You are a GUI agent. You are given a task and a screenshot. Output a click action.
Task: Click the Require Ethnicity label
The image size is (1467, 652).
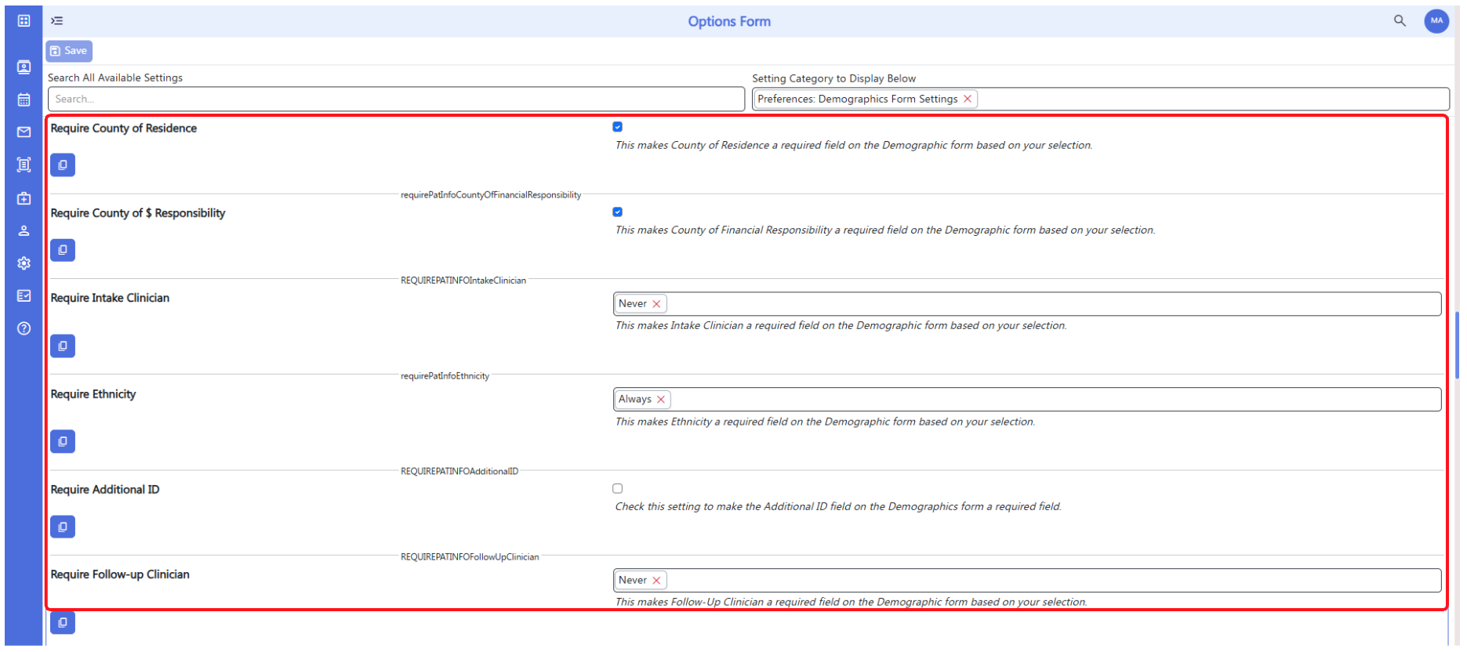click(x=93, y=394)
